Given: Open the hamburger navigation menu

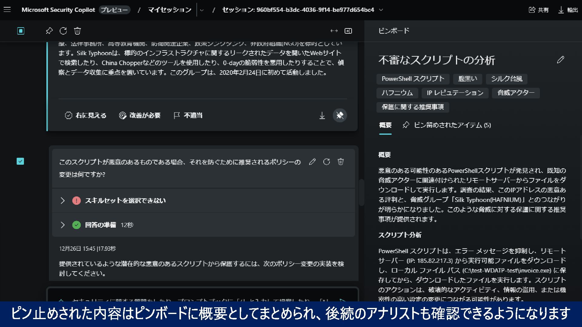Looking at the screenshot, I should (7, 10).
